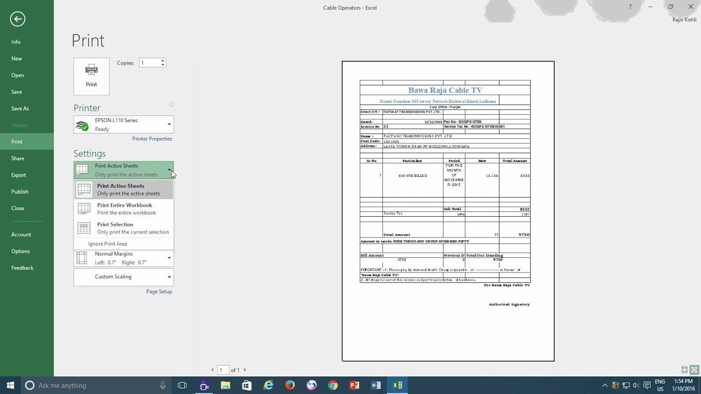Decrease the Copies spinner value
This screenshot has height=394, width=701.
point(163,65)
